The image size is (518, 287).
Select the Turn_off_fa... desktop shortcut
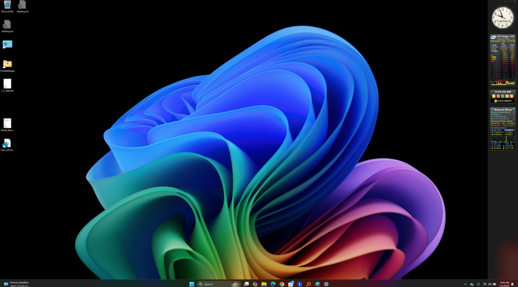click(7, 145)
